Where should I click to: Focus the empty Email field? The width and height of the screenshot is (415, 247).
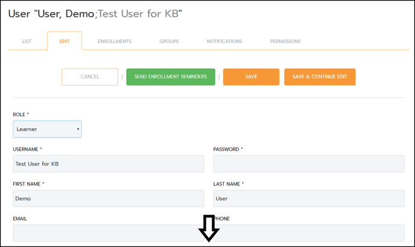point(109,233)
